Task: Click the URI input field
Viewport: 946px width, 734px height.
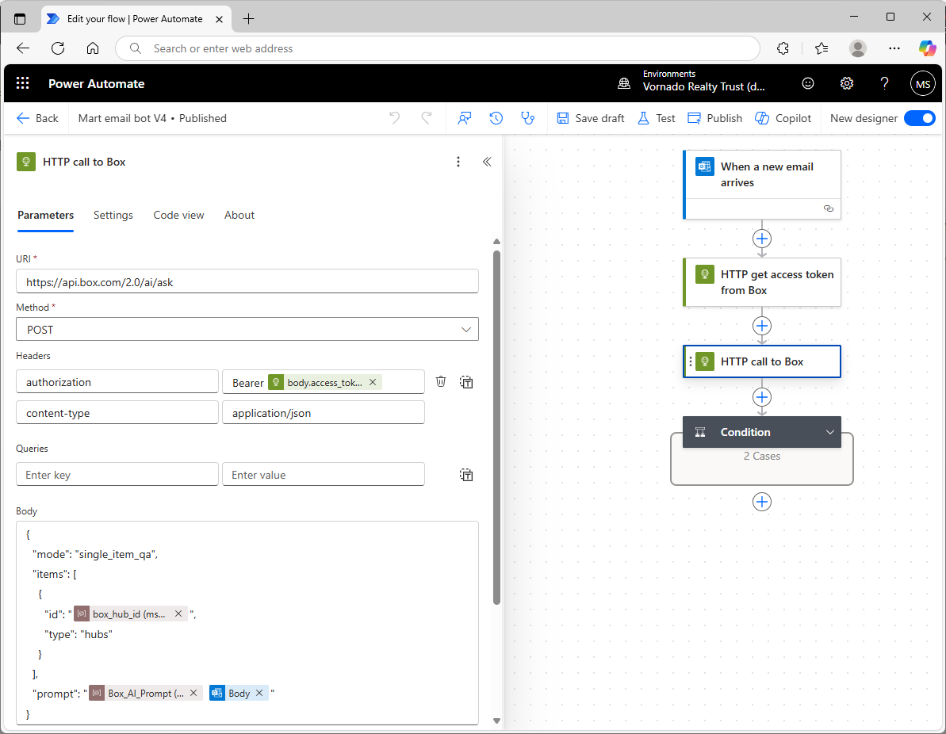Action: pyautogui.click(x=247, y=281)
